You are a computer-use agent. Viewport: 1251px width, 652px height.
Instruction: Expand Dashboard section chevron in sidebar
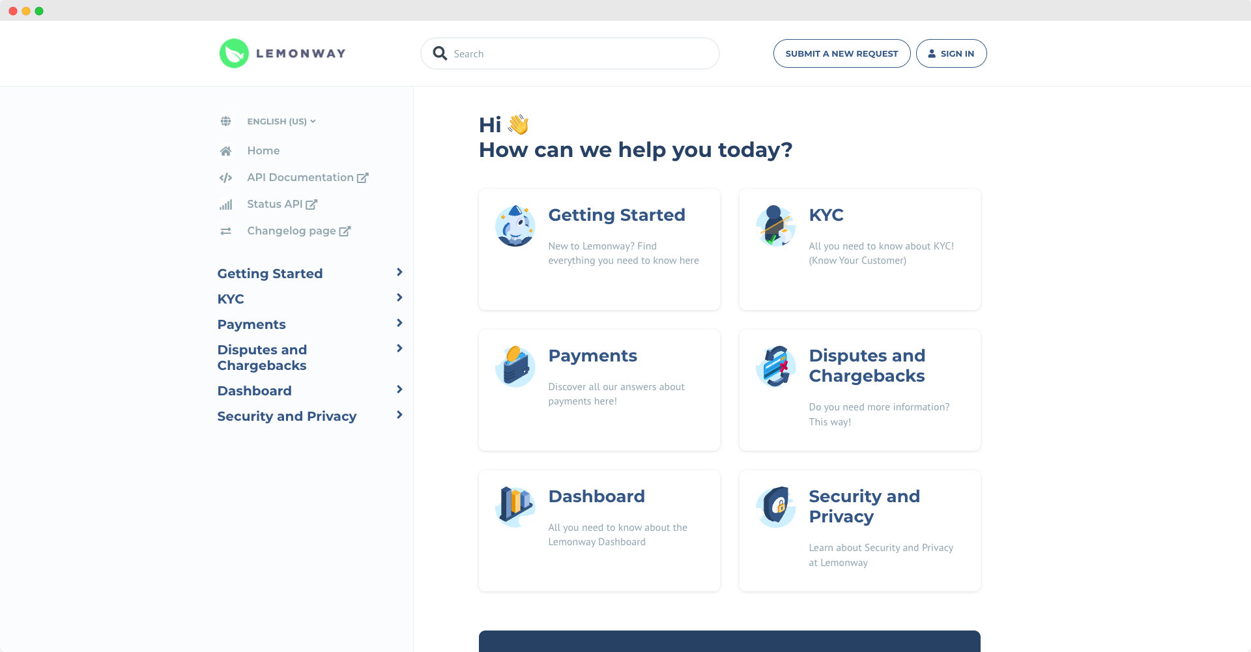pyautogui.click(x=399, y=390)
